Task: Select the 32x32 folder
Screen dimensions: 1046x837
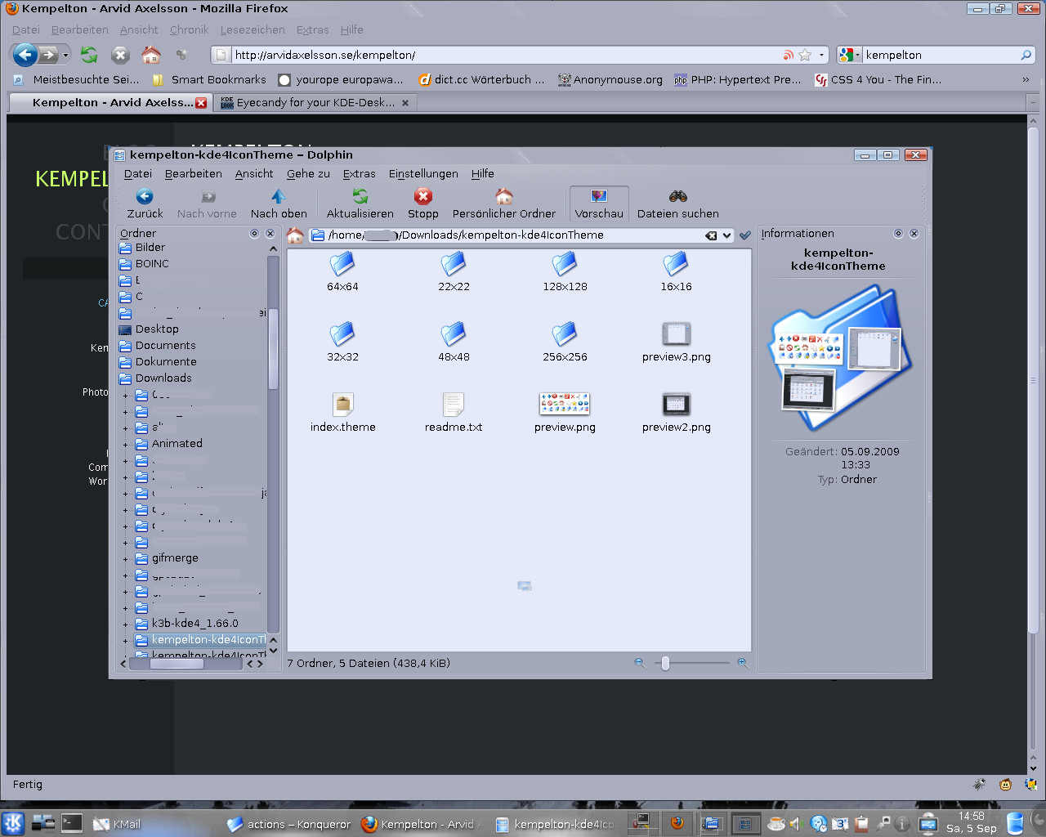Action: tap(342, 334)
